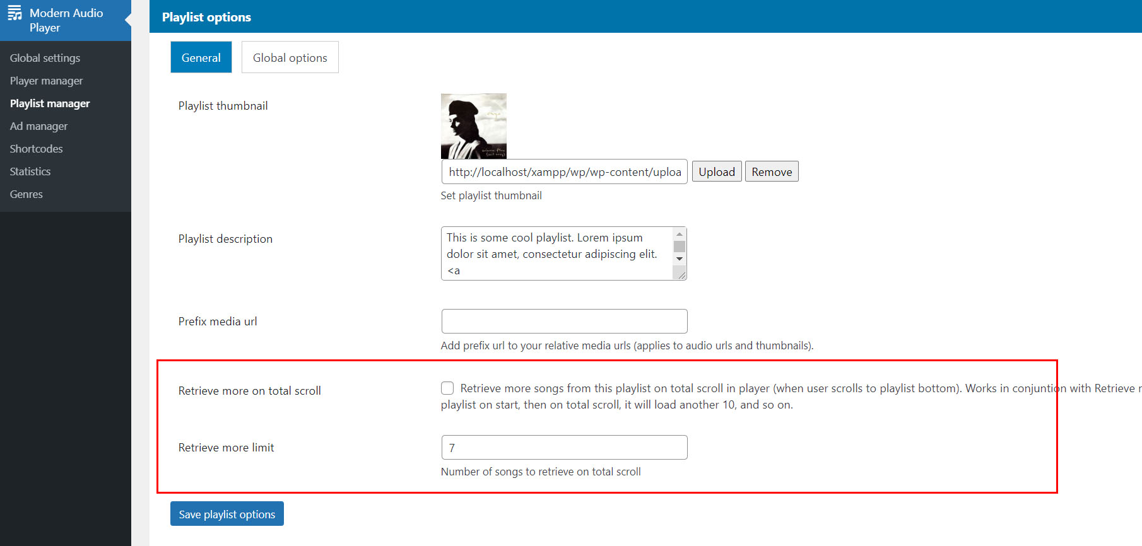Click the 'Retrieve more limit' label

click(x=226, y=448)
